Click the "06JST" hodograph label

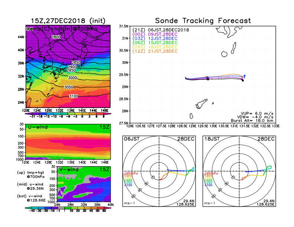point(132,139)
